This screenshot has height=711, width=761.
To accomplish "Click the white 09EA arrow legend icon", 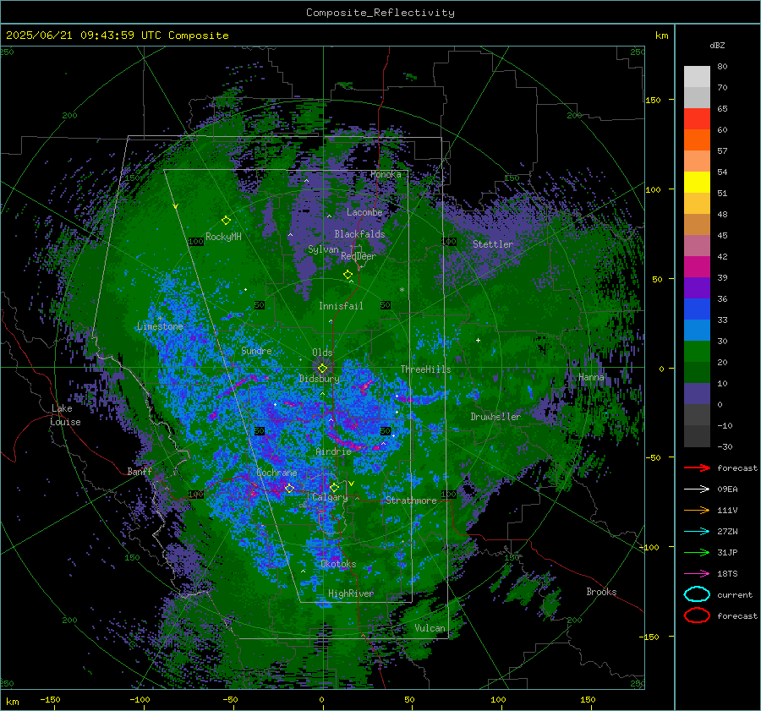I will 697,489.
